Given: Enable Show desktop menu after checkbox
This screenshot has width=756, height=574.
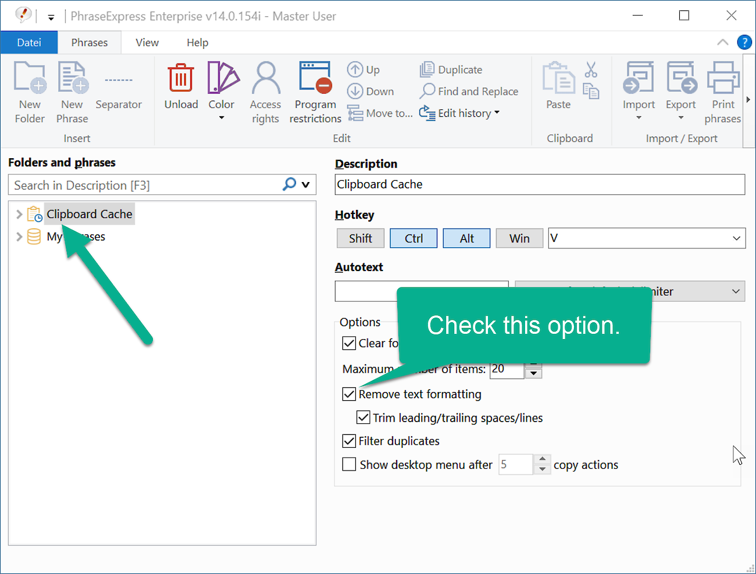Looking at the screenshot, I should (349, 464).
